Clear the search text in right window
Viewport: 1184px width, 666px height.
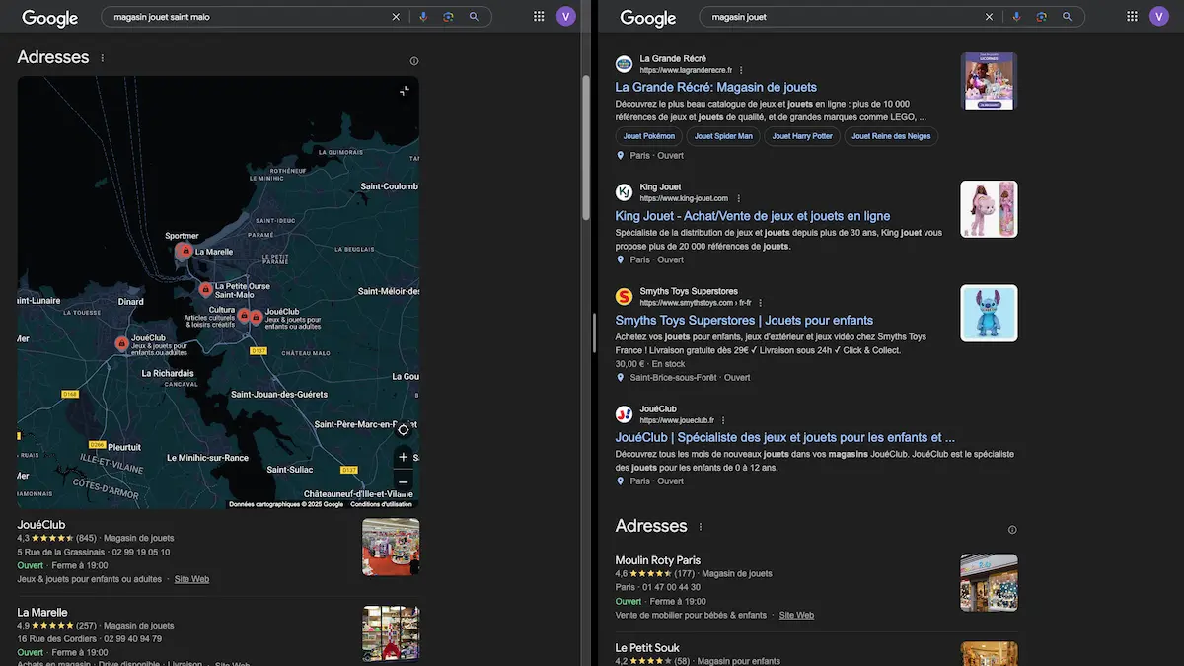click(989, 17)
